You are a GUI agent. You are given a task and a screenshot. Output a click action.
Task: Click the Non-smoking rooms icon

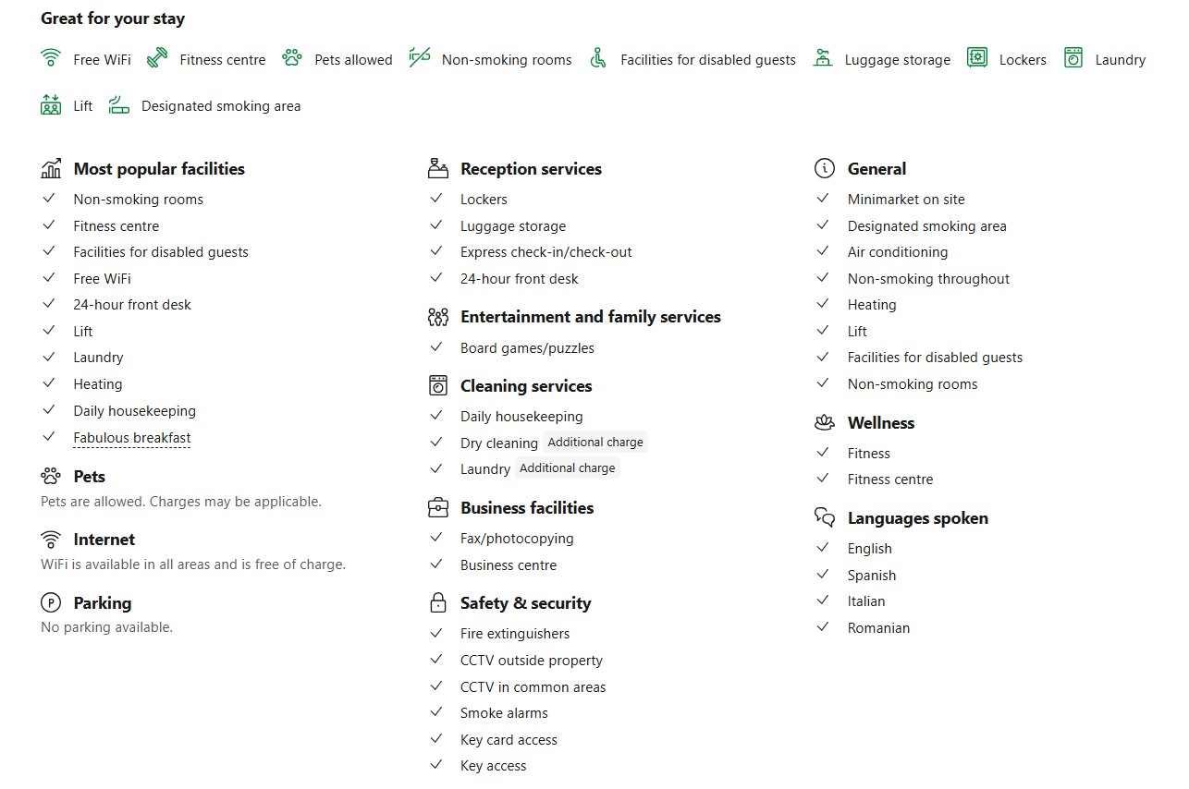420,58
